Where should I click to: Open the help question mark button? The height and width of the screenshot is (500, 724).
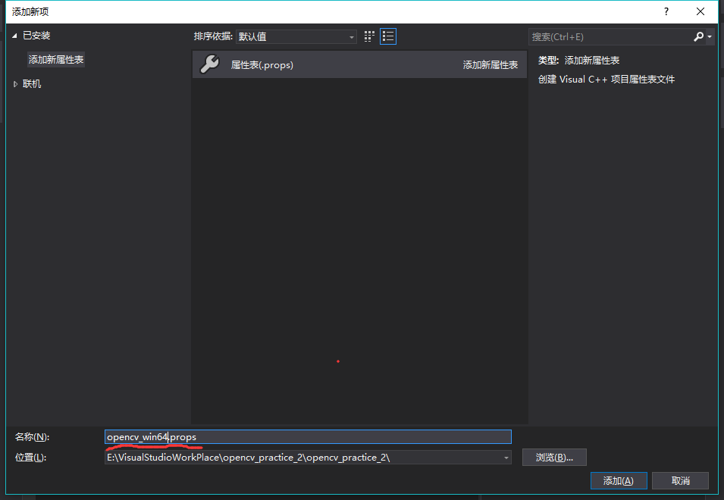(666, 11)
